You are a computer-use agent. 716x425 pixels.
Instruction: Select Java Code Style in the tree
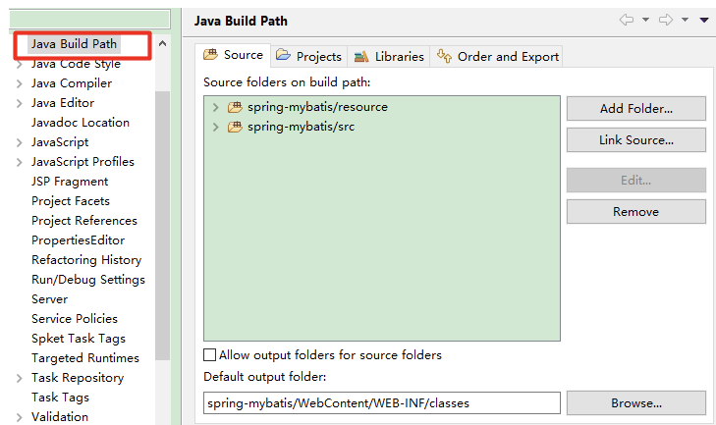click(76, 64)
